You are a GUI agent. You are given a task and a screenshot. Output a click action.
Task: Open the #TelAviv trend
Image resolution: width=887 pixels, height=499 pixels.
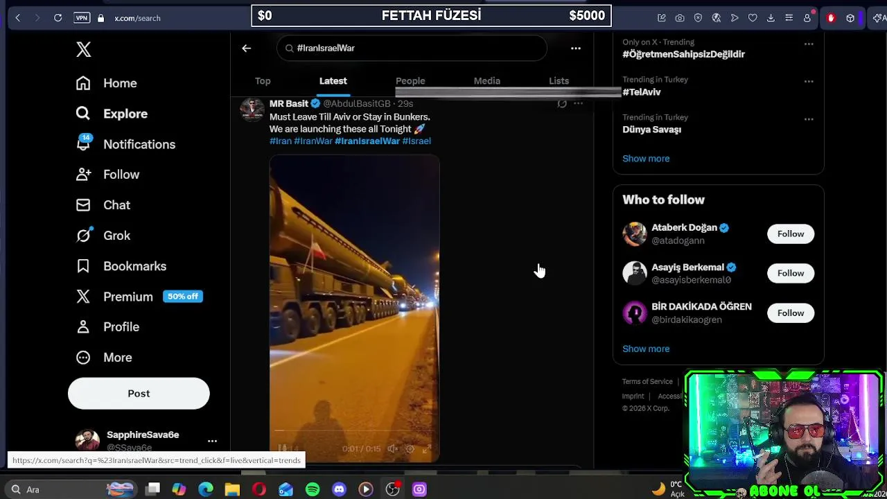pyautogui.click(x=642, y=92)
